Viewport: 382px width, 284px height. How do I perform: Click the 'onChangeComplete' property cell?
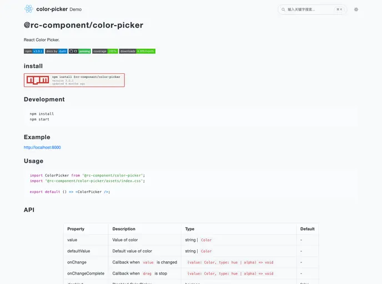click(x=86, y=273)
